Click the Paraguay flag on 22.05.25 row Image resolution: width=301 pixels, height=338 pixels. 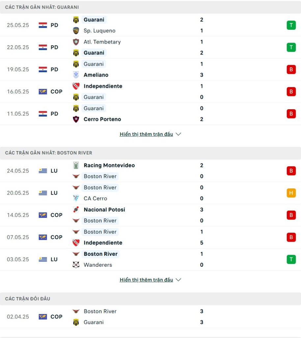[x=43, y=47]
